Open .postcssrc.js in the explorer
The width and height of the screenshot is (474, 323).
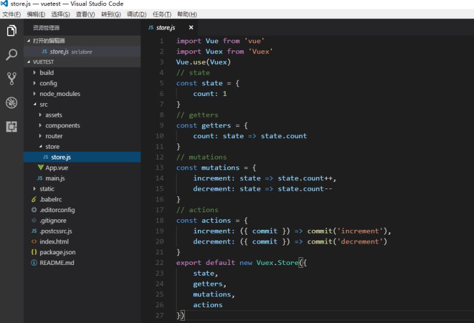tap(82, 231)
